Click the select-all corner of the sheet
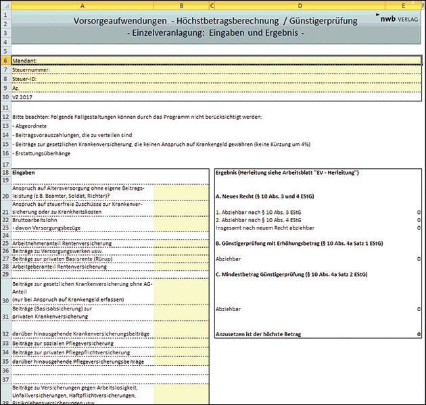 [x=5, y=6]
